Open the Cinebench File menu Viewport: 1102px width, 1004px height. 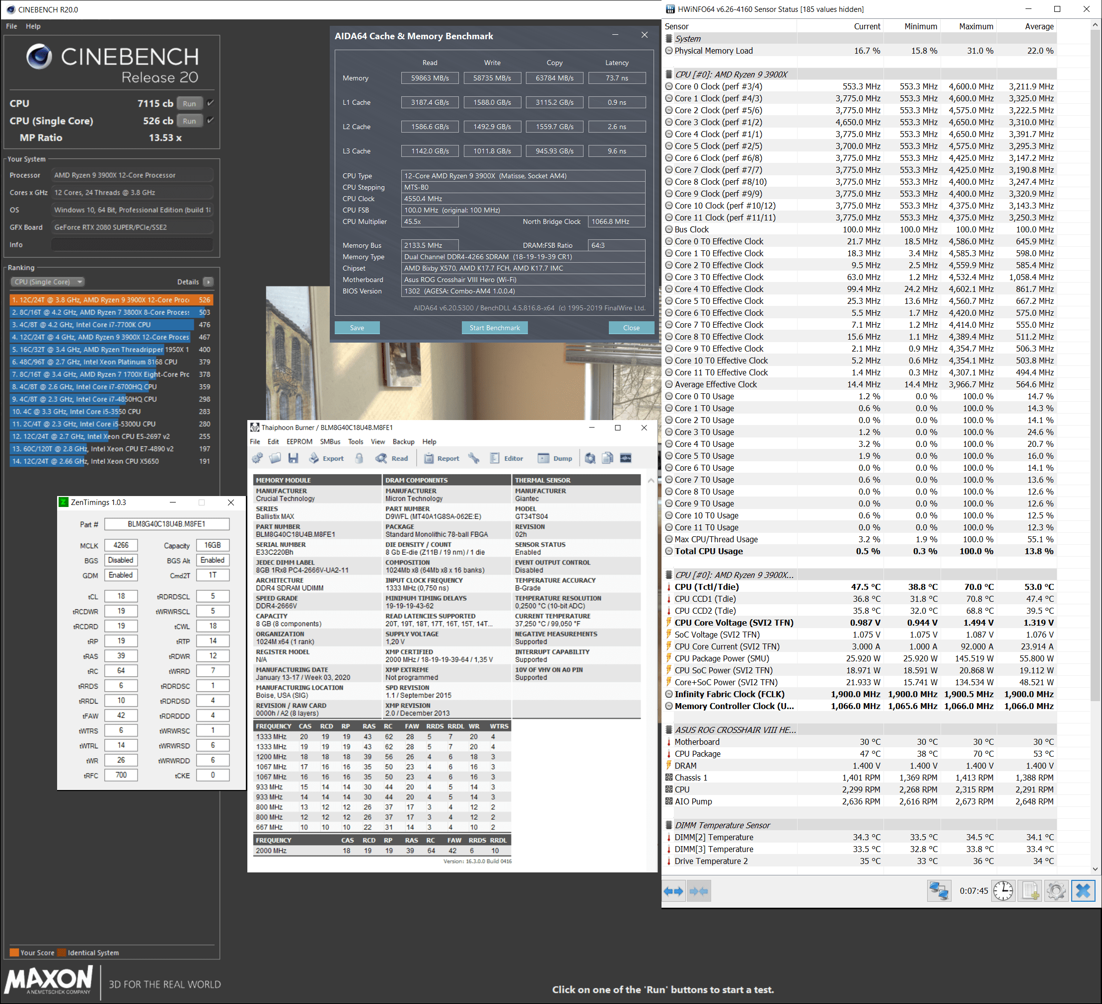point(11,26)
